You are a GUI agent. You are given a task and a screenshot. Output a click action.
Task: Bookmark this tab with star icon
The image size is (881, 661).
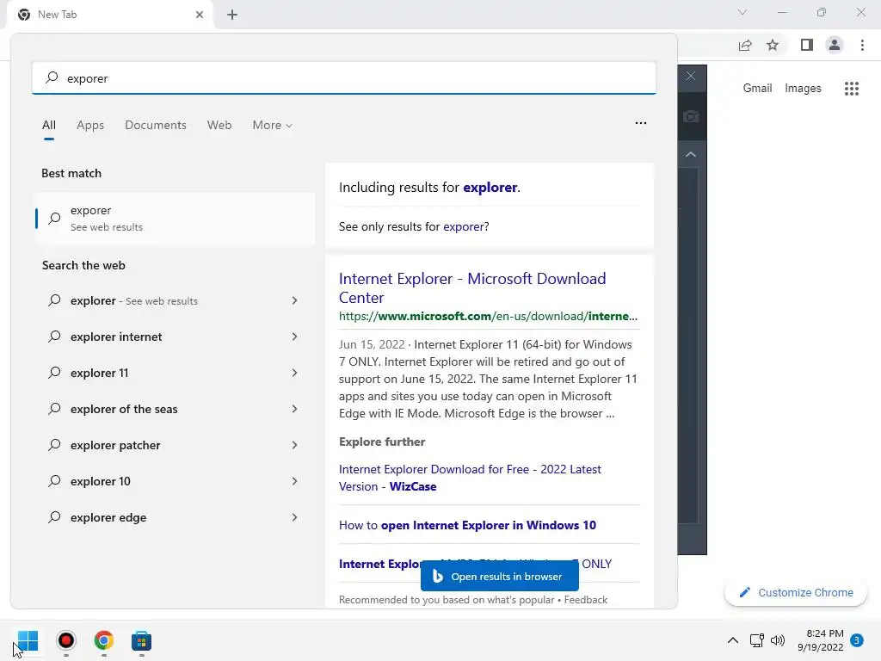773,45
